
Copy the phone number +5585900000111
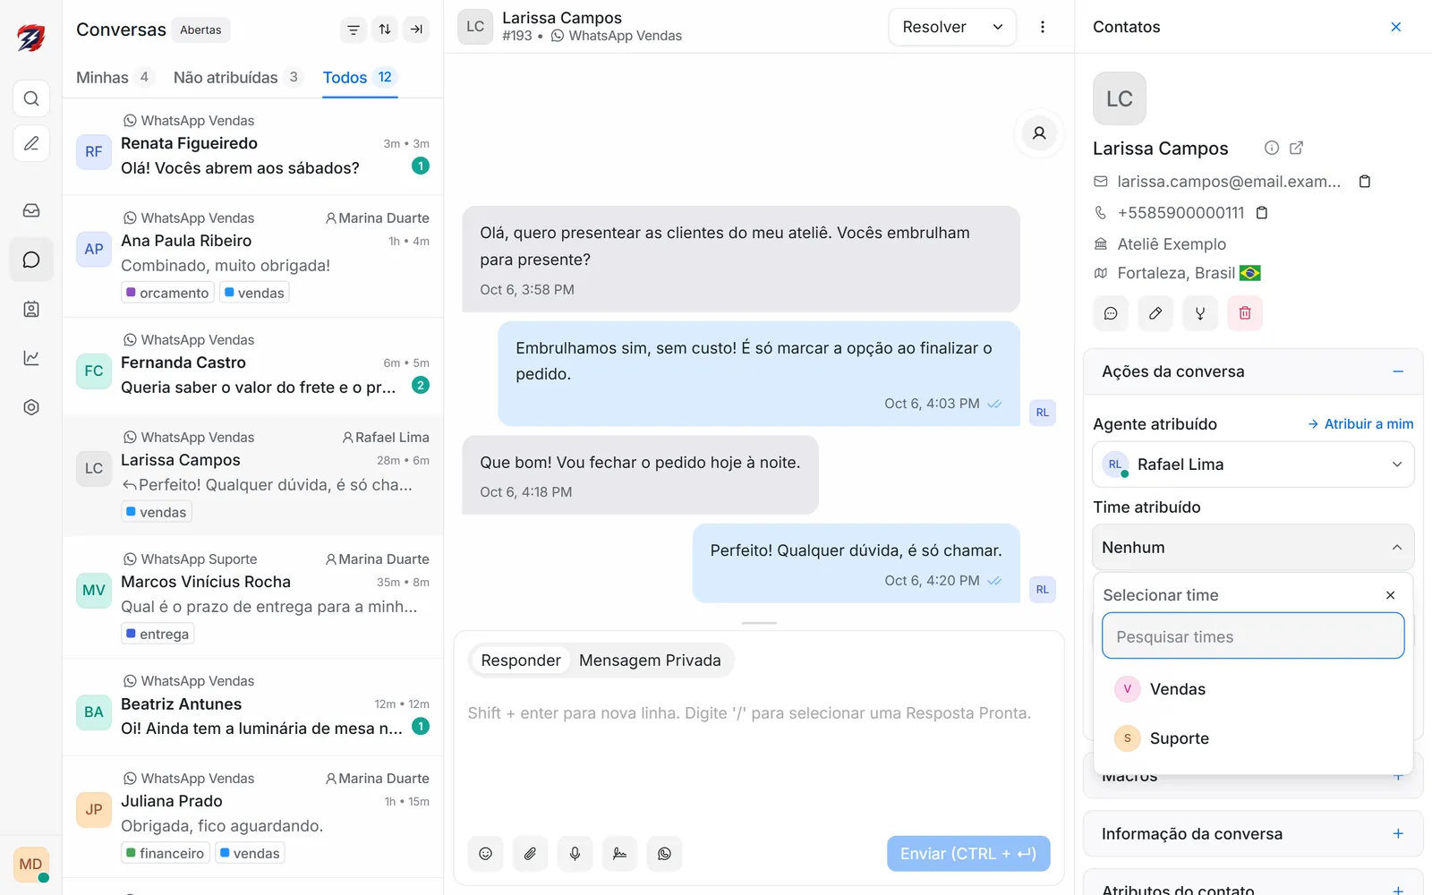[x=1262, y=213]
